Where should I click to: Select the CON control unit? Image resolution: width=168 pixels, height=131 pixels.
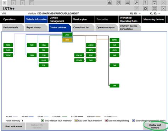44,55
